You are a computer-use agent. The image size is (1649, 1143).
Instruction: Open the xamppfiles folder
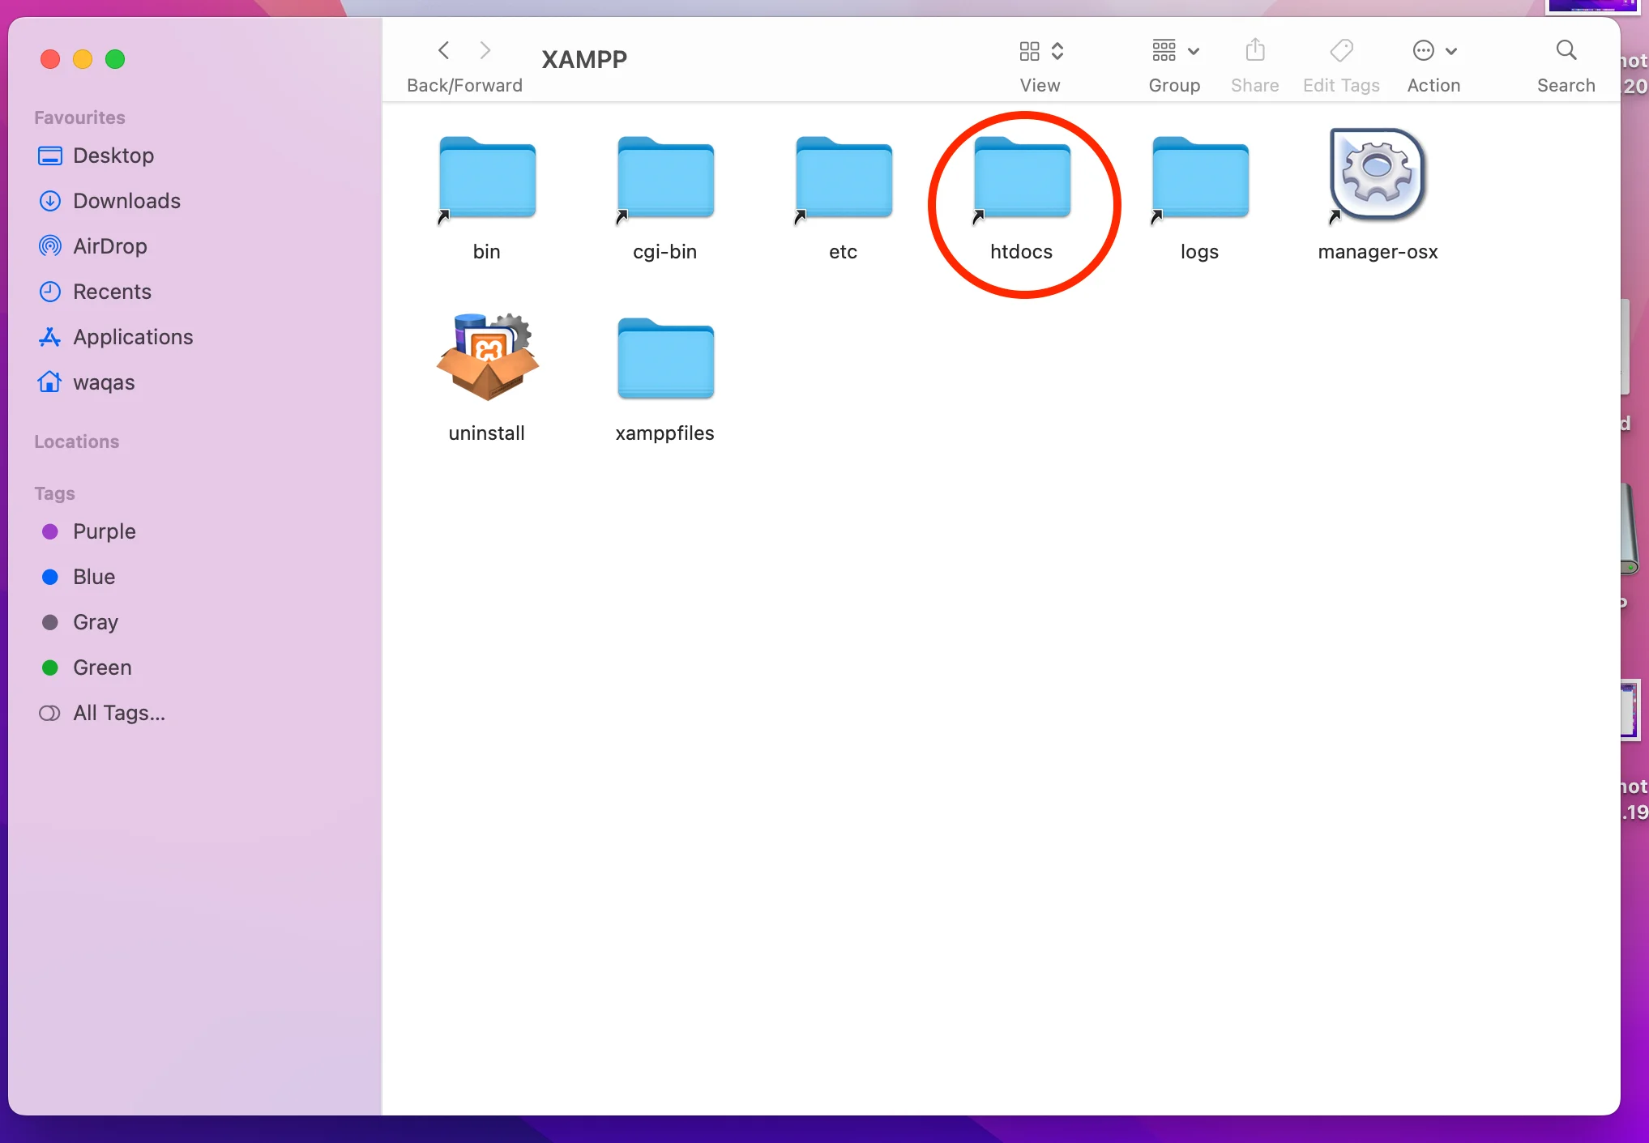665,359
